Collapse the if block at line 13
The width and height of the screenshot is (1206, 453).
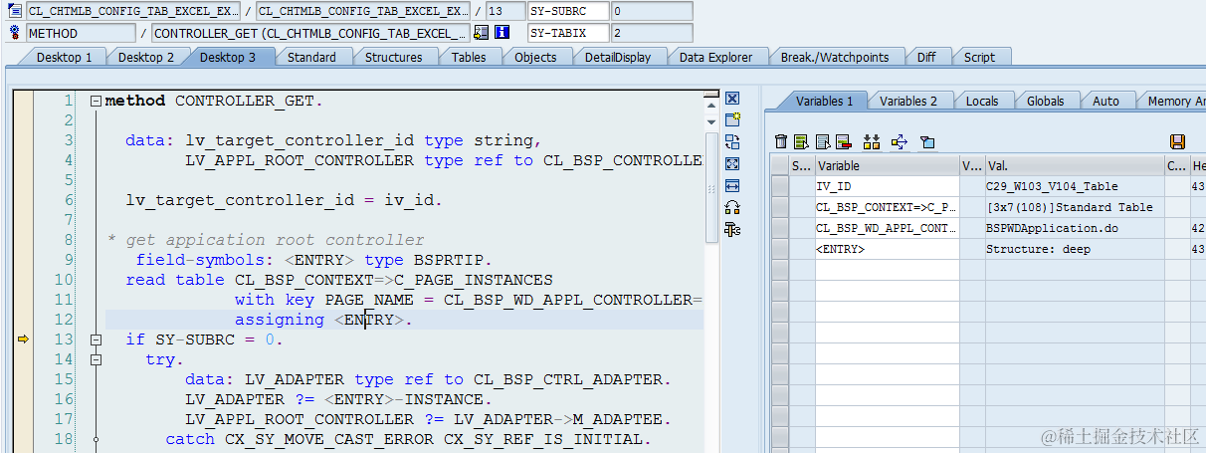96,340
